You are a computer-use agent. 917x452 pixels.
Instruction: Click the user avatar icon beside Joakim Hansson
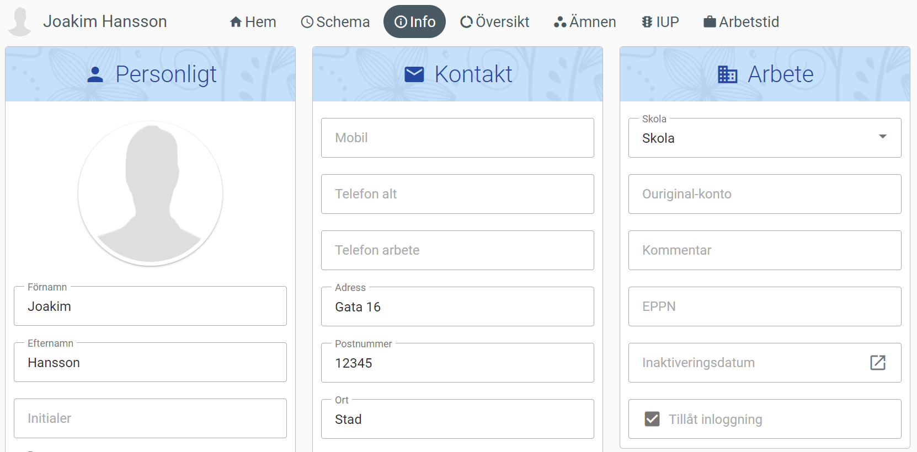[x=20, y=21]
